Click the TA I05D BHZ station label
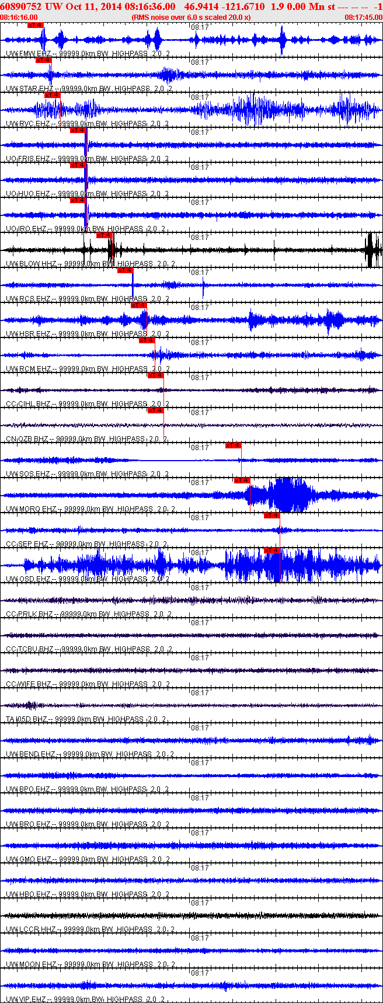 [x=26, y=719]
